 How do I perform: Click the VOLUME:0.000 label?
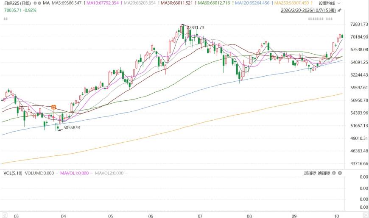point(39,173)
